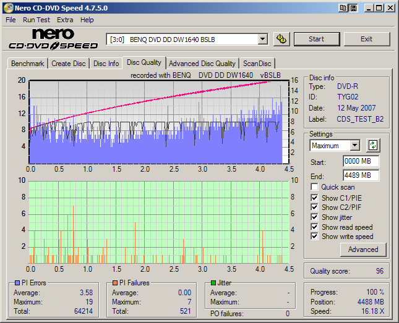
Task: Click the Progress value 100 %
Action: (375, 292)
